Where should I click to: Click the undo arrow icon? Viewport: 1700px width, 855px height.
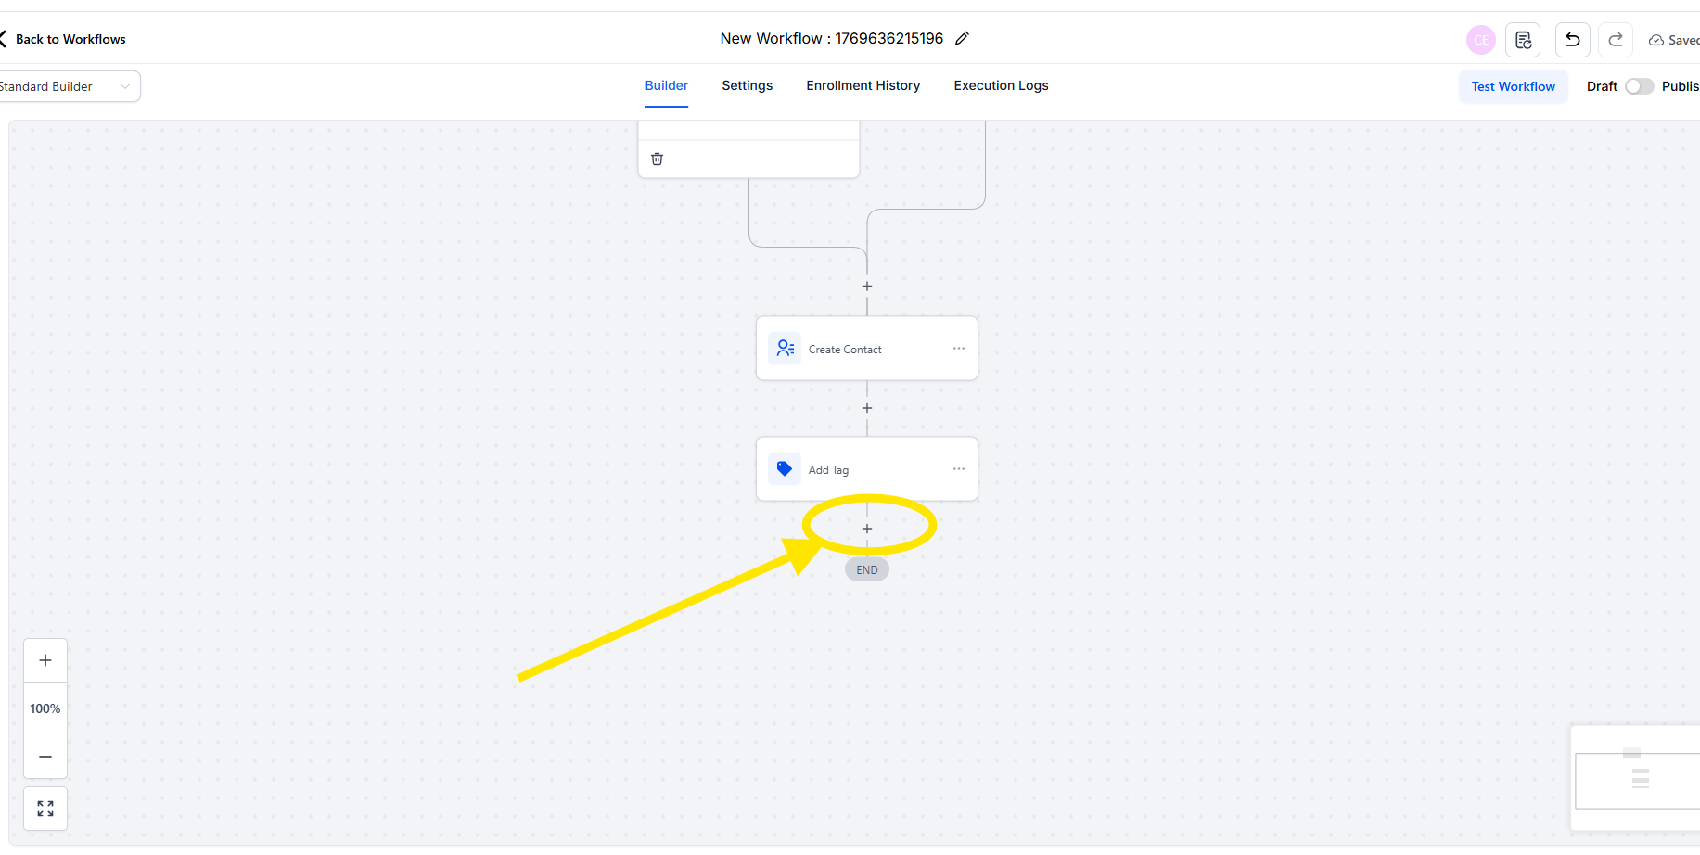[1572, 40]
